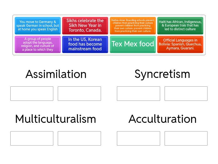Choose the right empty box under Acculturation
Screen dimensions: 218x164
coord(186,138)
